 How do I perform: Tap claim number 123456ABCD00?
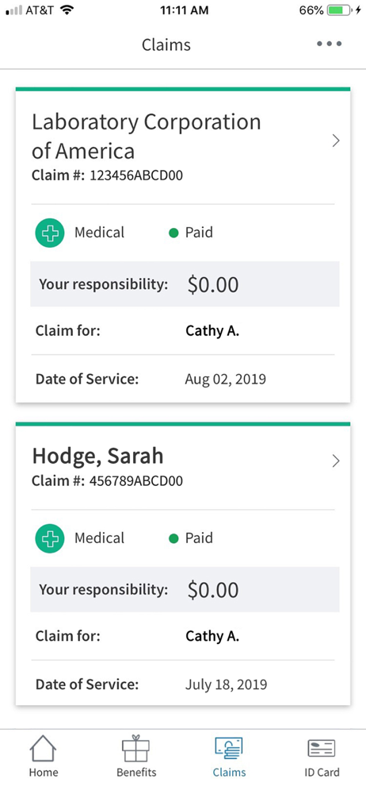click(136, 175)
